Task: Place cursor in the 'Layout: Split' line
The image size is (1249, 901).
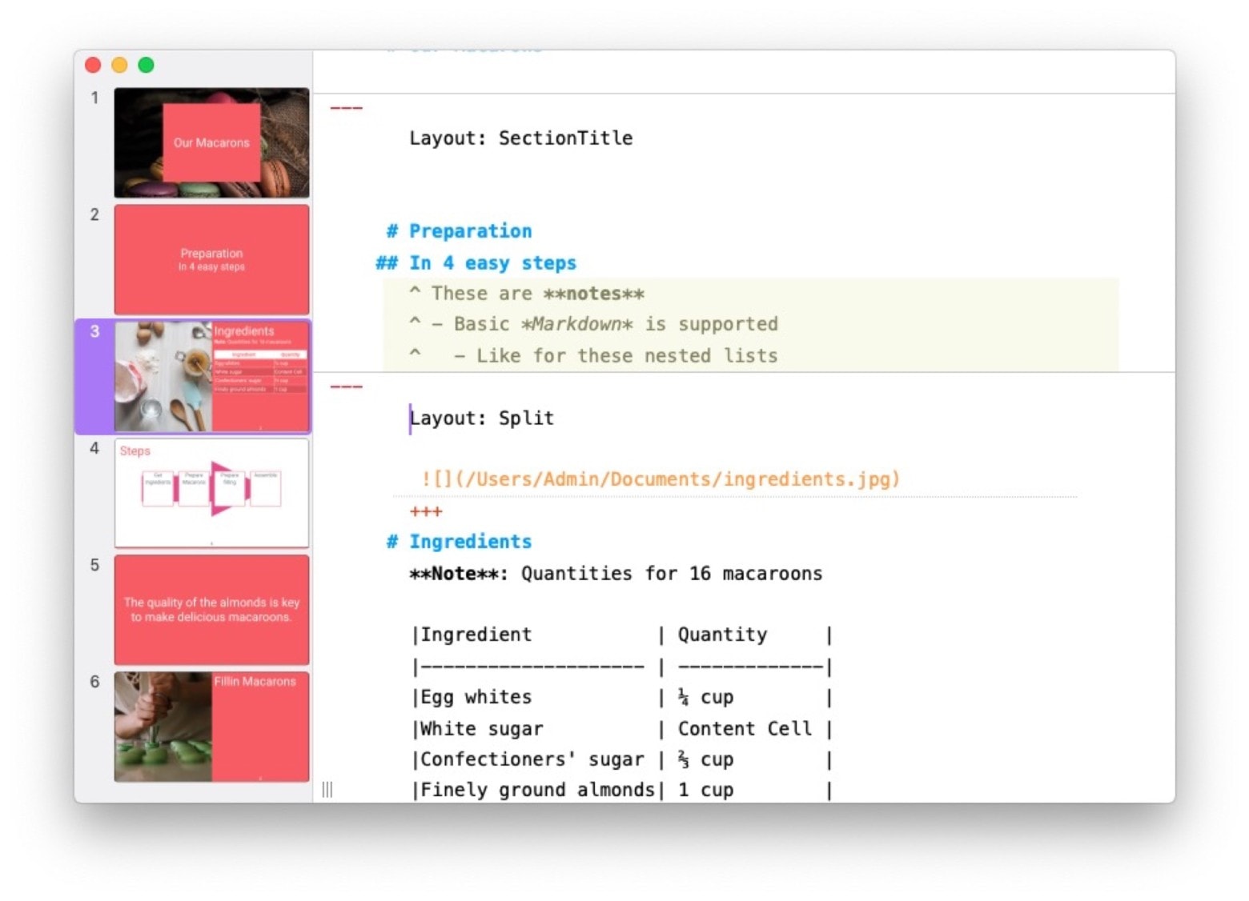Action: click(480, 417)
